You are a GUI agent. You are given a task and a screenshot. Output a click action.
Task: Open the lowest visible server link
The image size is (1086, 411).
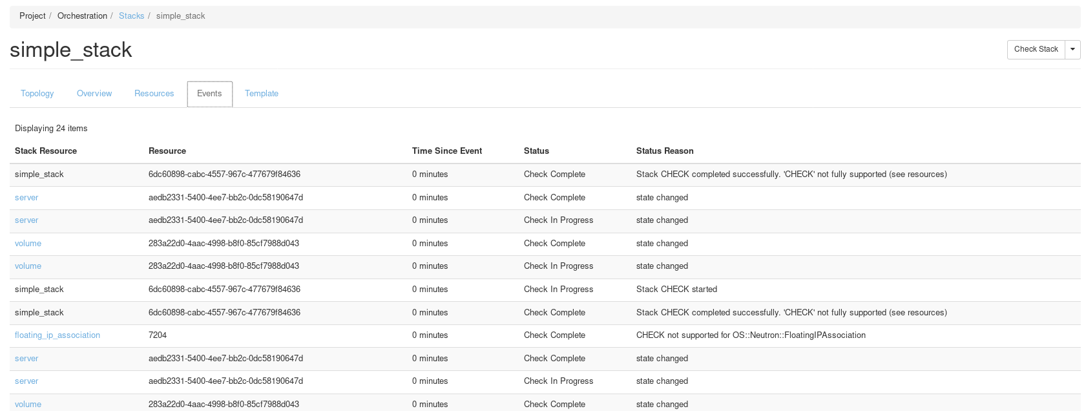pos(26,381)
